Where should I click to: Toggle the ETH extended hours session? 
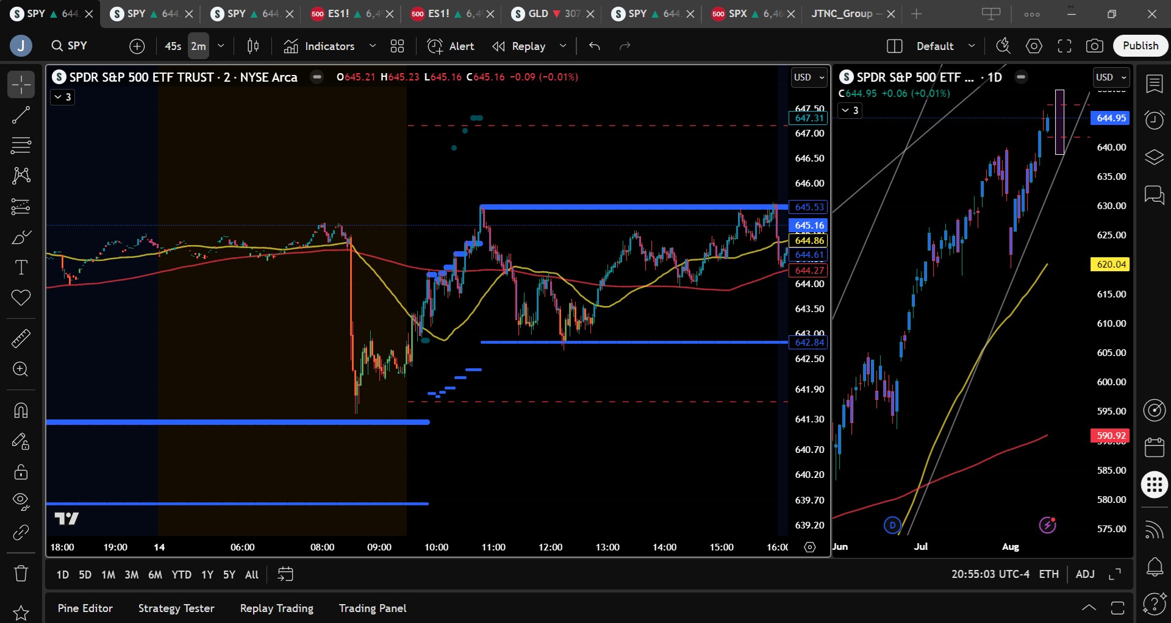(x=1049, y=574)
